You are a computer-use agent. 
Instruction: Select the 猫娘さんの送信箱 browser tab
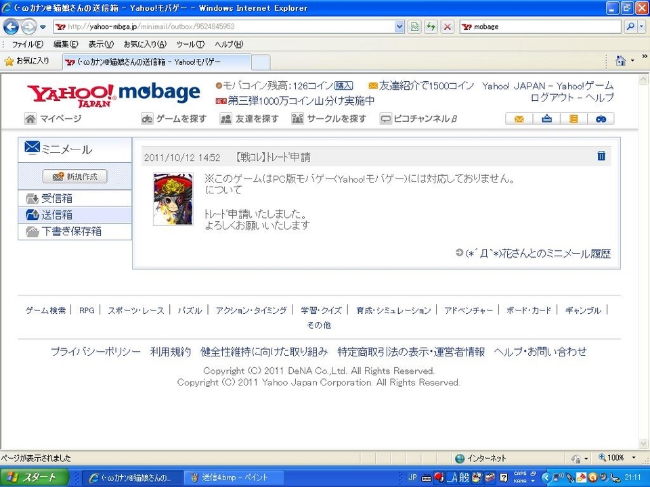tap(156, 62)
